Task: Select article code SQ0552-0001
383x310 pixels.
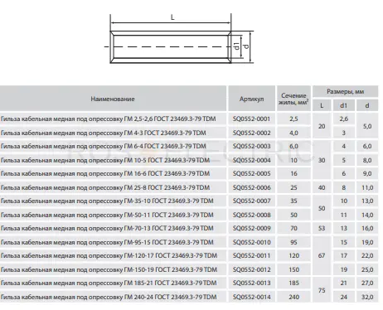Action: 251,119
